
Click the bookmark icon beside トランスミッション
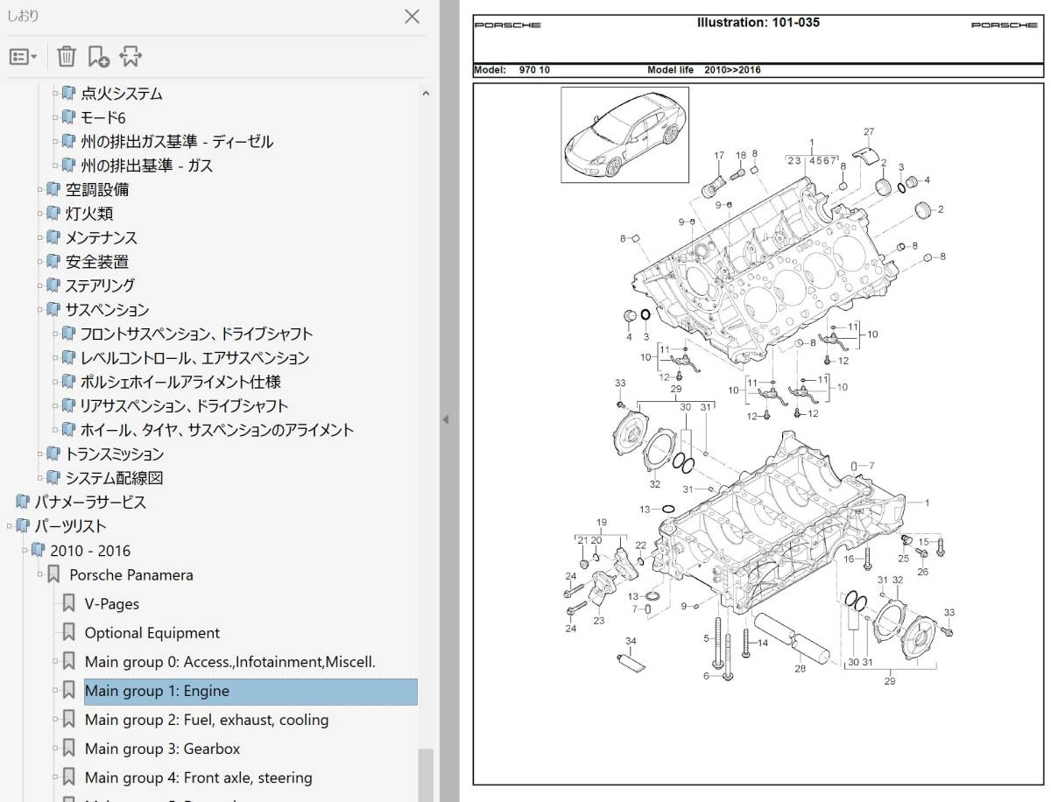53,454
